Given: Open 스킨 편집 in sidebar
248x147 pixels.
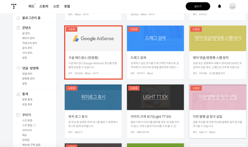Looking at the screenshot, I should pos(27,125).
